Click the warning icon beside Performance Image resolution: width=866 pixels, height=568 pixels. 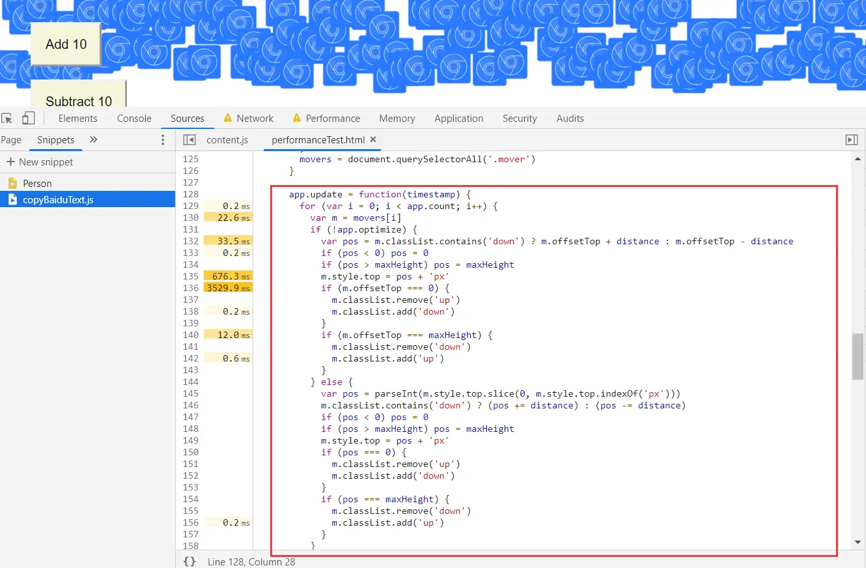click(x=297, y=118)
